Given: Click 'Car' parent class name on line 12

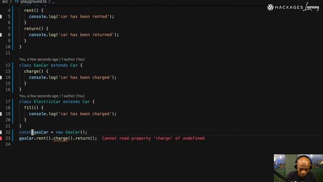Looking at the screenshot, I should 74,65.
